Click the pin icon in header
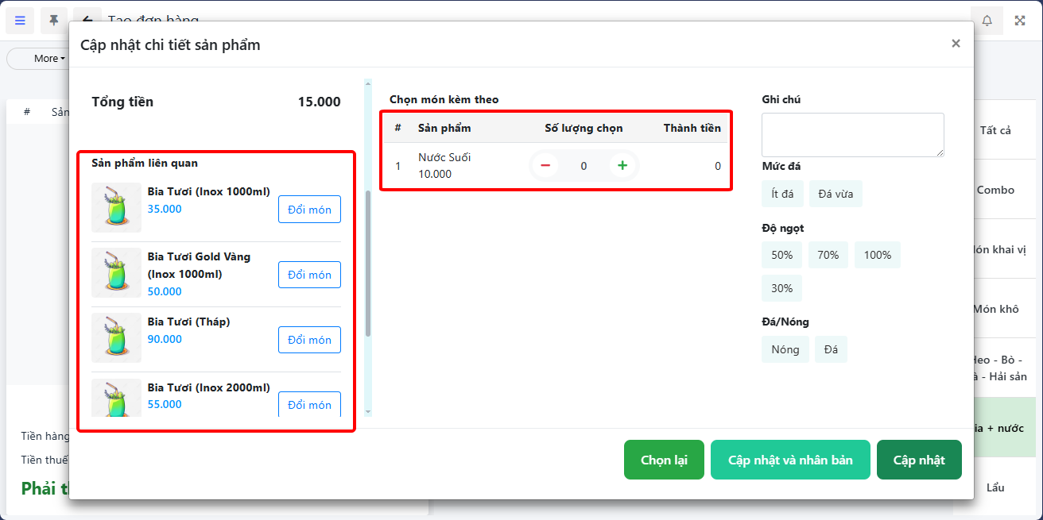This screenshot has height=520, width=1043. coord(53,20)
